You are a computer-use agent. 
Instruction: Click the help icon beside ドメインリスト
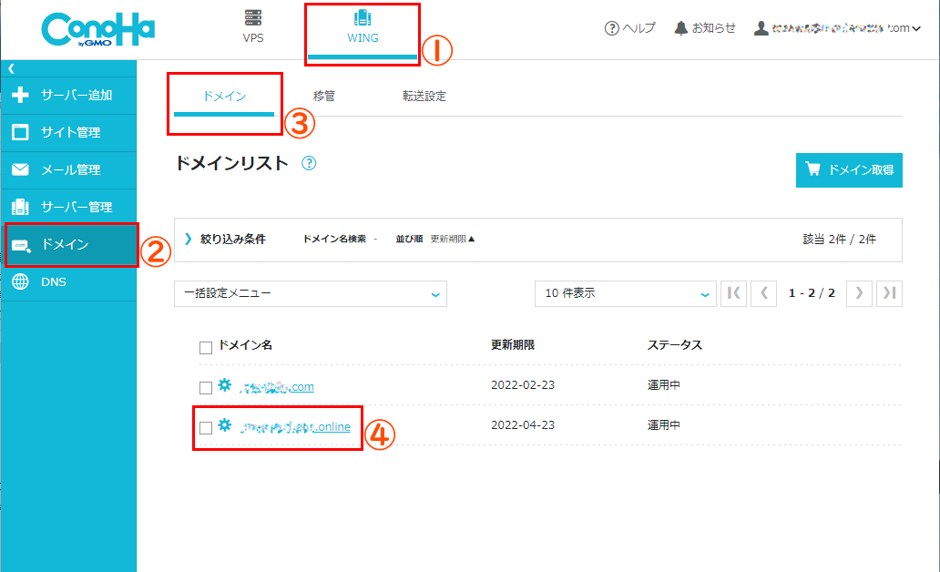click(x=309, y=163)
